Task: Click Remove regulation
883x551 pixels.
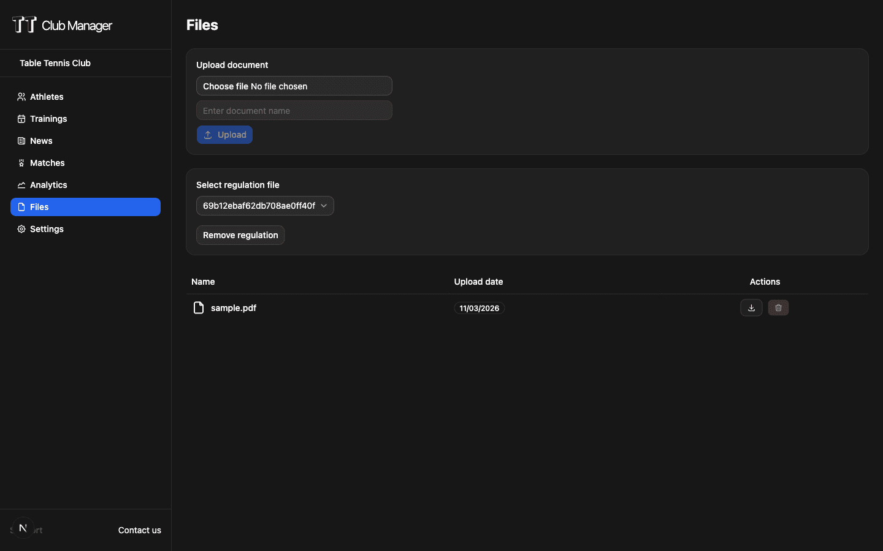Action: 240,235
